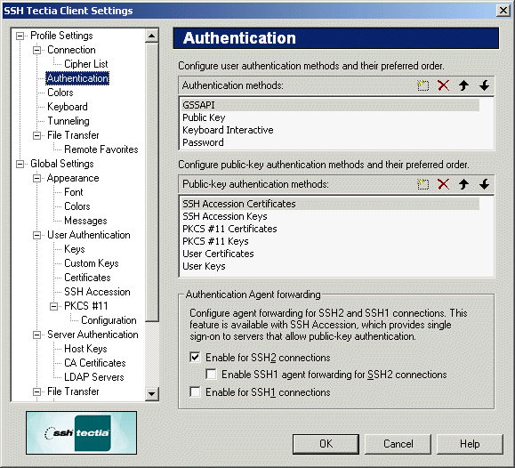Cancel the settings dialog
Image resolution: width=515 pixels, height=468 pixels.
398,444
